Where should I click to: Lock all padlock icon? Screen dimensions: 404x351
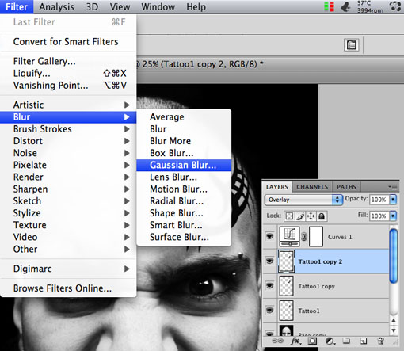pos(322,216)
